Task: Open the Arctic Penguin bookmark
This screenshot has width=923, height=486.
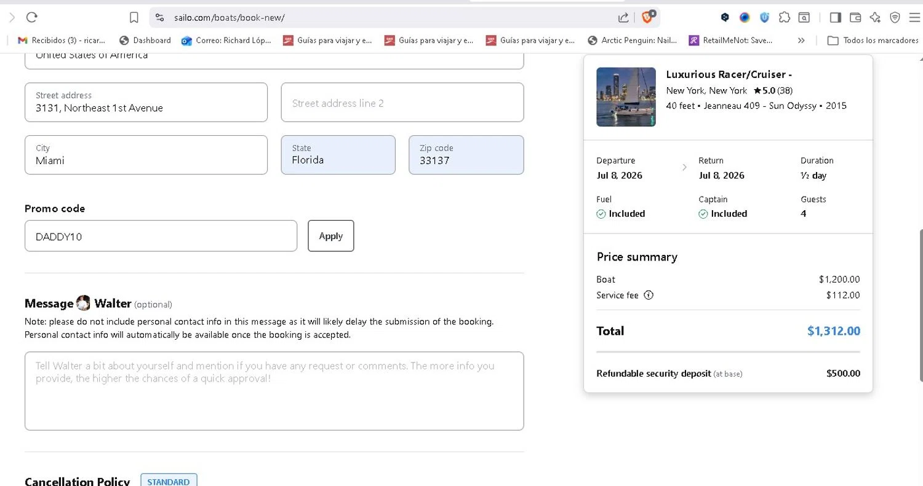Action: (633, 40)
